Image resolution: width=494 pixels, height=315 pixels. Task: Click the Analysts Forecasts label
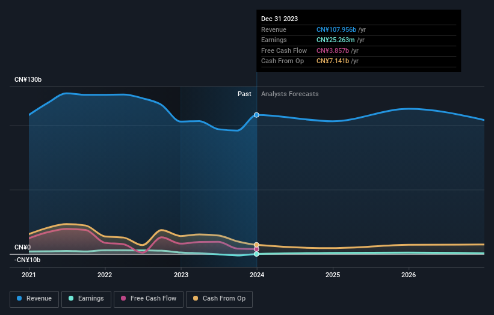(290, 94)
